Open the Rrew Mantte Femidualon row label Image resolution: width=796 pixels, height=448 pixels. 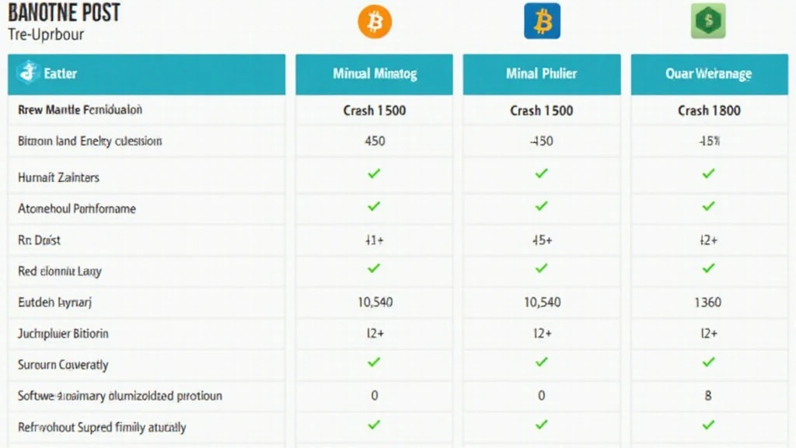80,110
